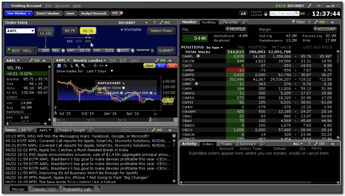Click the Layout Locked padlock icon
The height and width of the screenshot is (196, 345).
(266, 13)
